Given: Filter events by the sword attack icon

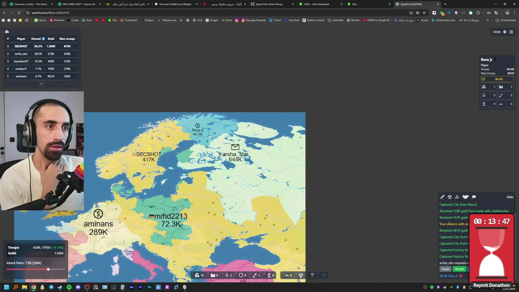Looking at the screenshot, I should pyautogui.click(x=442, y=197).
